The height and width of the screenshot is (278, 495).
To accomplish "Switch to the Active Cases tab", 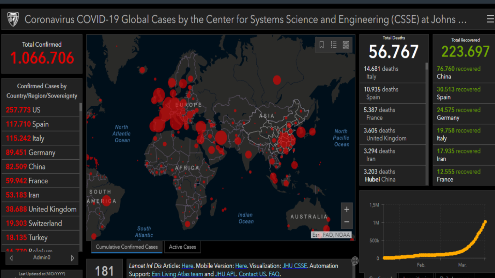I will click(x=182, y=247).
